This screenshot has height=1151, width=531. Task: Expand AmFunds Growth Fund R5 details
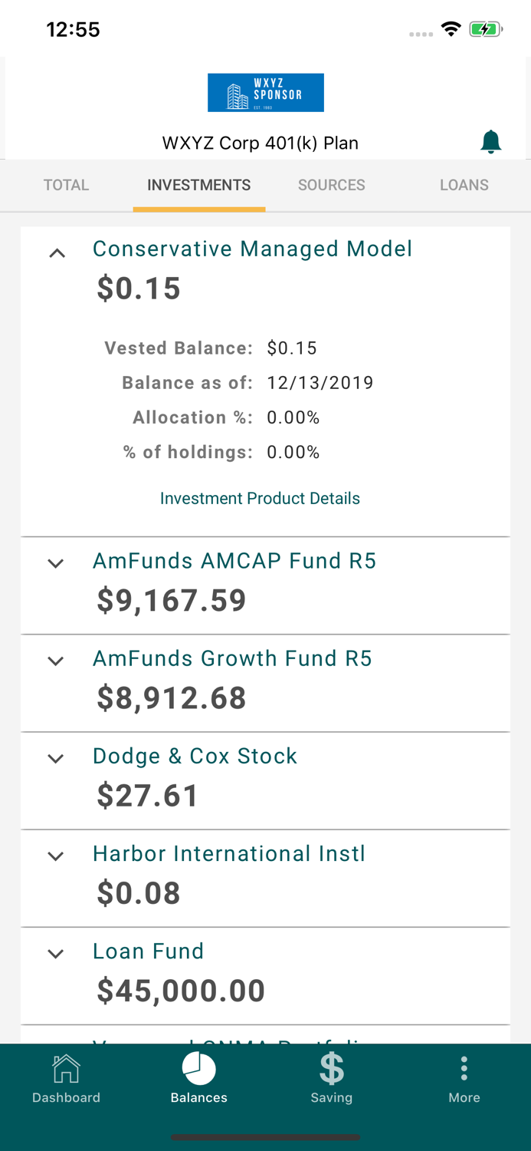point(55,661)
